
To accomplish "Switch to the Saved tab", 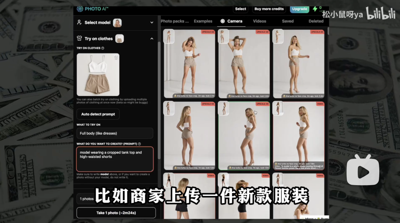I will click(288, 21).
